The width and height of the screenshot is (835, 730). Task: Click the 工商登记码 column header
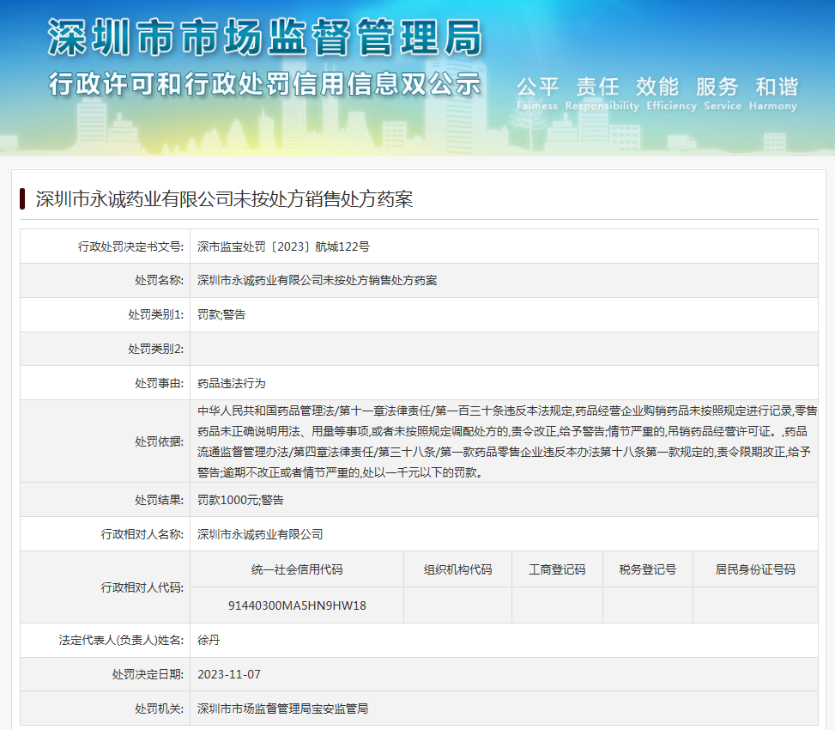click(557, 569)
